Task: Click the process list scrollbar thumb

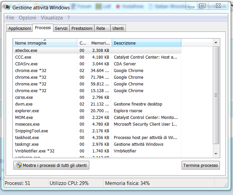Action: tap(216, 95)
